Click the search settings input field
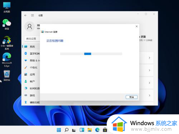Image resolution: width=179 pixels, height=134 pixels. pos(32,39)
